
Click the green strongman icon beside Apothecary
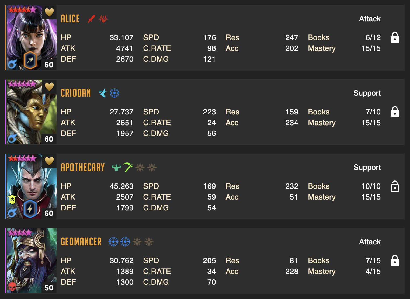(x=116, y=167)
